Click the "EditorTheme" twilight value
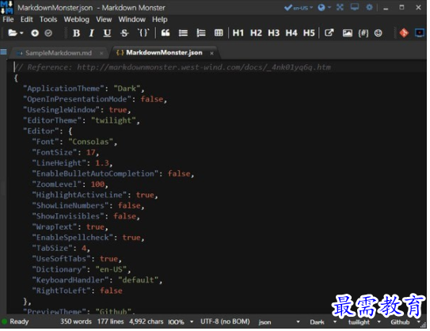This screenshot has height=331, width=430. click(113, 120)
